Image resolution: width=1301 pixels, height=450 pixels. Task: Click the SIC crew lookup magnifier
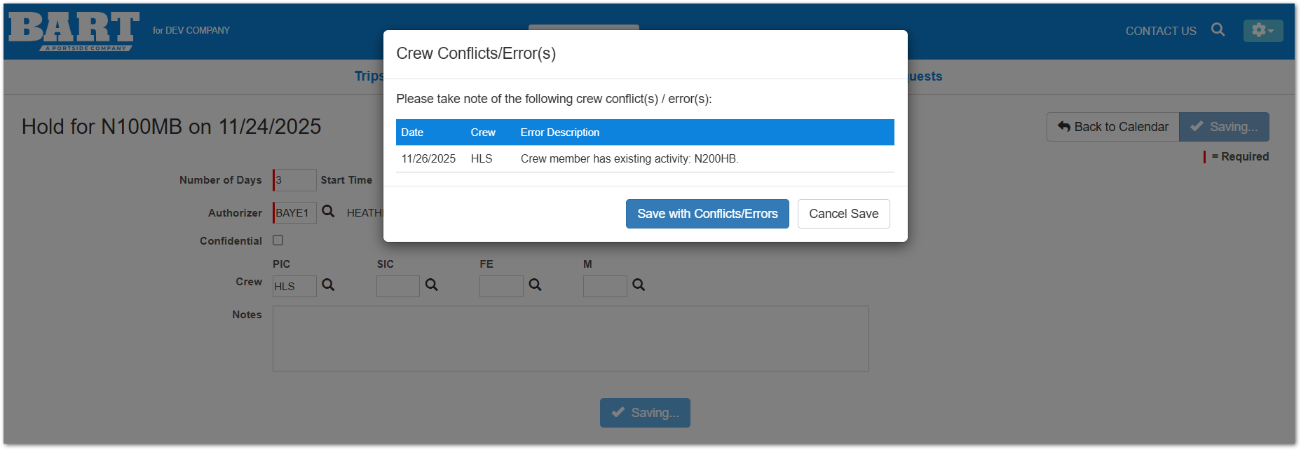click(x=432, y=285)
